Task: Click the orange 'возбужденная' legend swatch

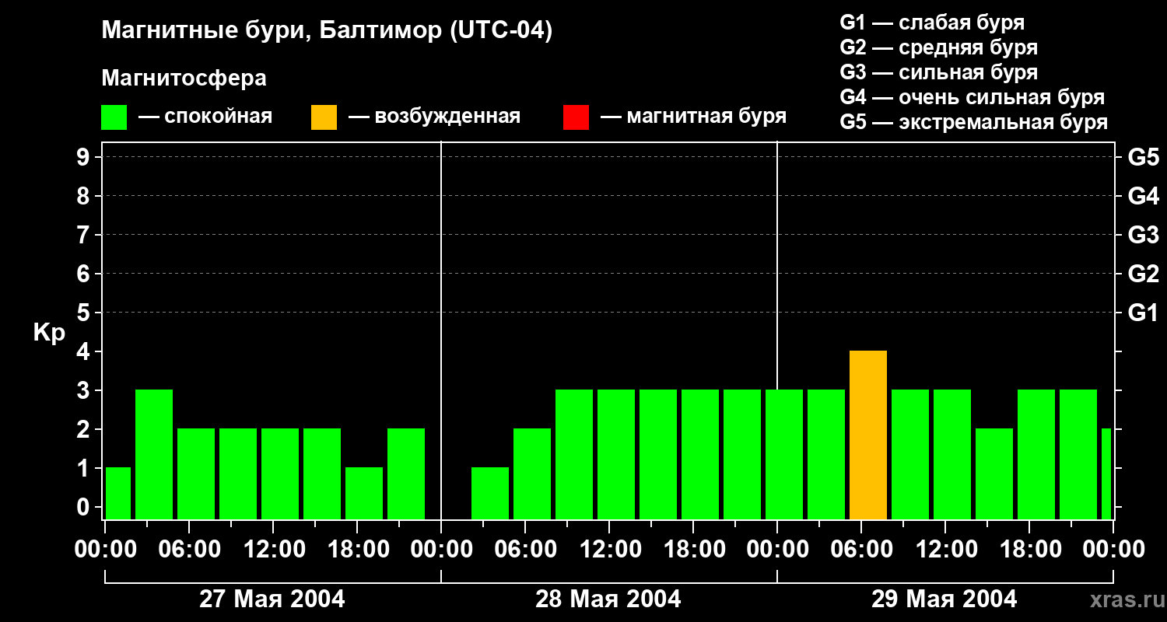Action: click(324, 117)
